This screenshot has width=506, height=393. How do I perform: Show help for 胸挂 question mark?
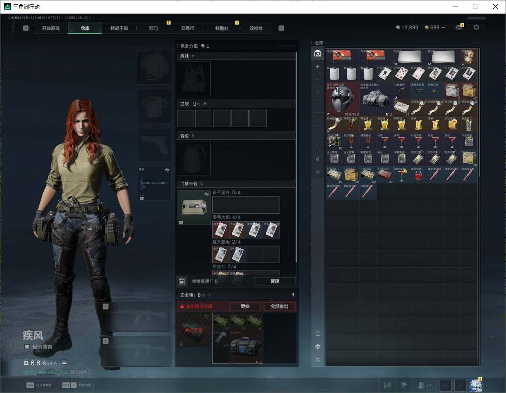[192, 56]
